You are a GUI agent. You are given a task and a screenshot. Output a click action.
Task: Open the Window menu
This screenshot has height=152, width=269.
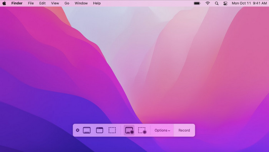click(81, 3)
